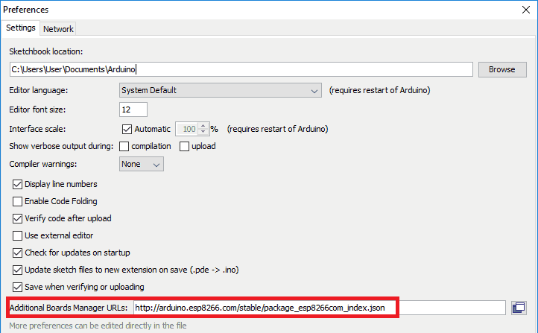
Task: Toggle Check for updates on startup
Action: pyautogui.click(x=17, y=253)
